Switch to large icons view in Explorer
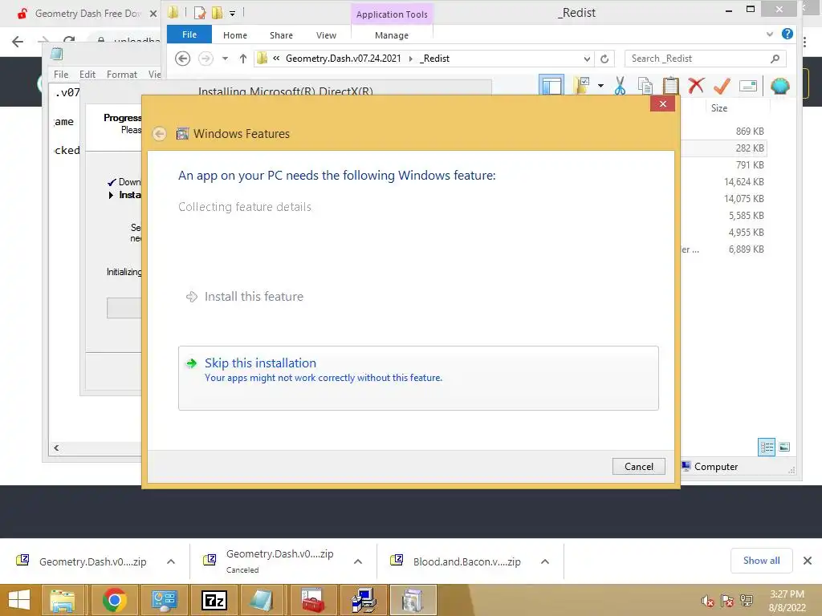The image size is (822, 616). click(x=784, y=447)
